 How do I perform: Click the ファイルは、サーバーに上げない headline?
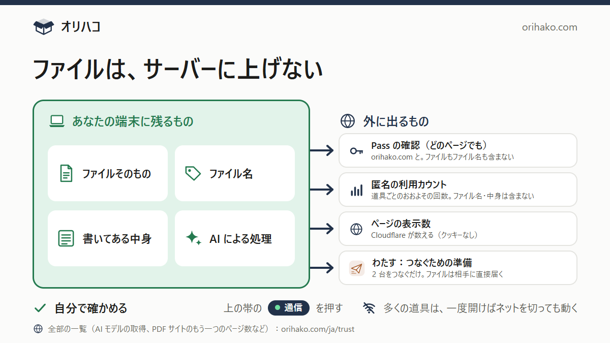pyautogui.click(x=178, y=69)
